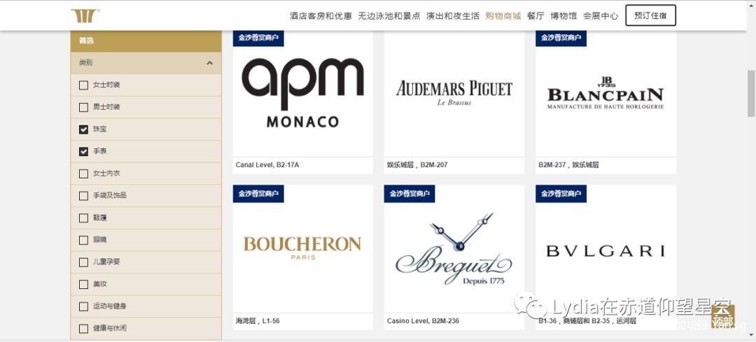
Task: Tick the 美妆 filter checkbox
Action: point(84,284)
